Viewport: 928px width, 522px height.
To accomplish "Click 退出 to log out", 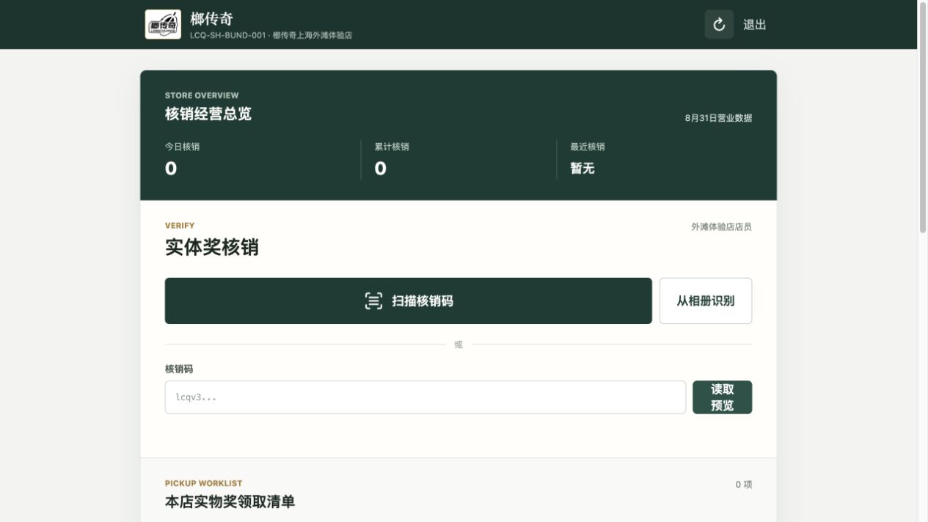I will [x=754, y=24].
